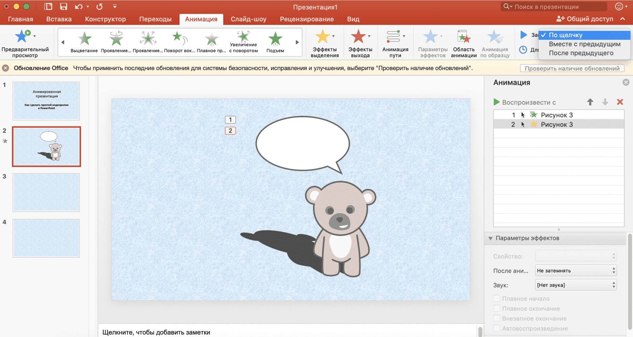This screenshot has height=337, width=633.
Task: Click the Preview animation star icon
Action: point(22,36)
